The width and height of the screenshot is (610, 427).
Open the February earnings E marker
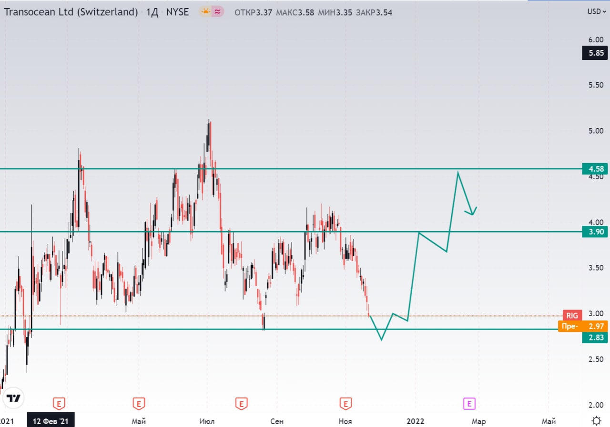pos(59,404)
